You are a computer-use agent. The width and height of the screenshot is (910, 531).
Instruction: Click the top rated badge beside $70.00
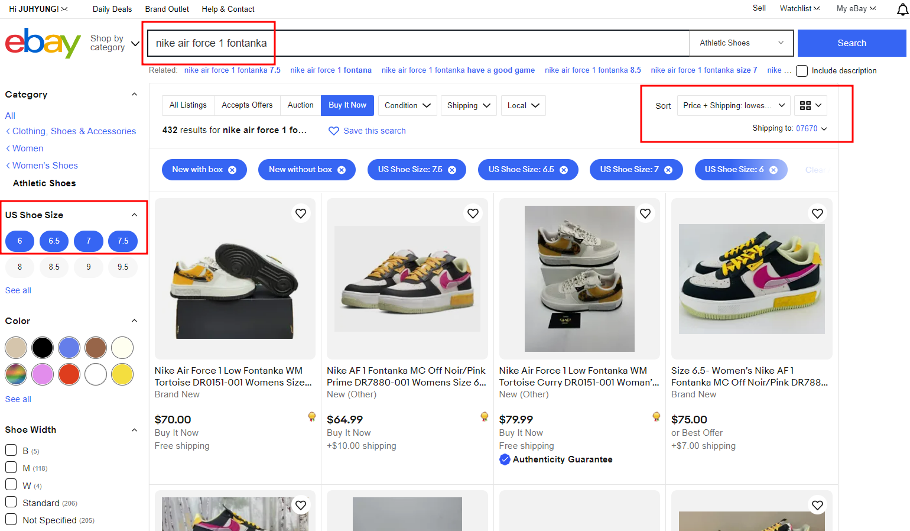312,417
